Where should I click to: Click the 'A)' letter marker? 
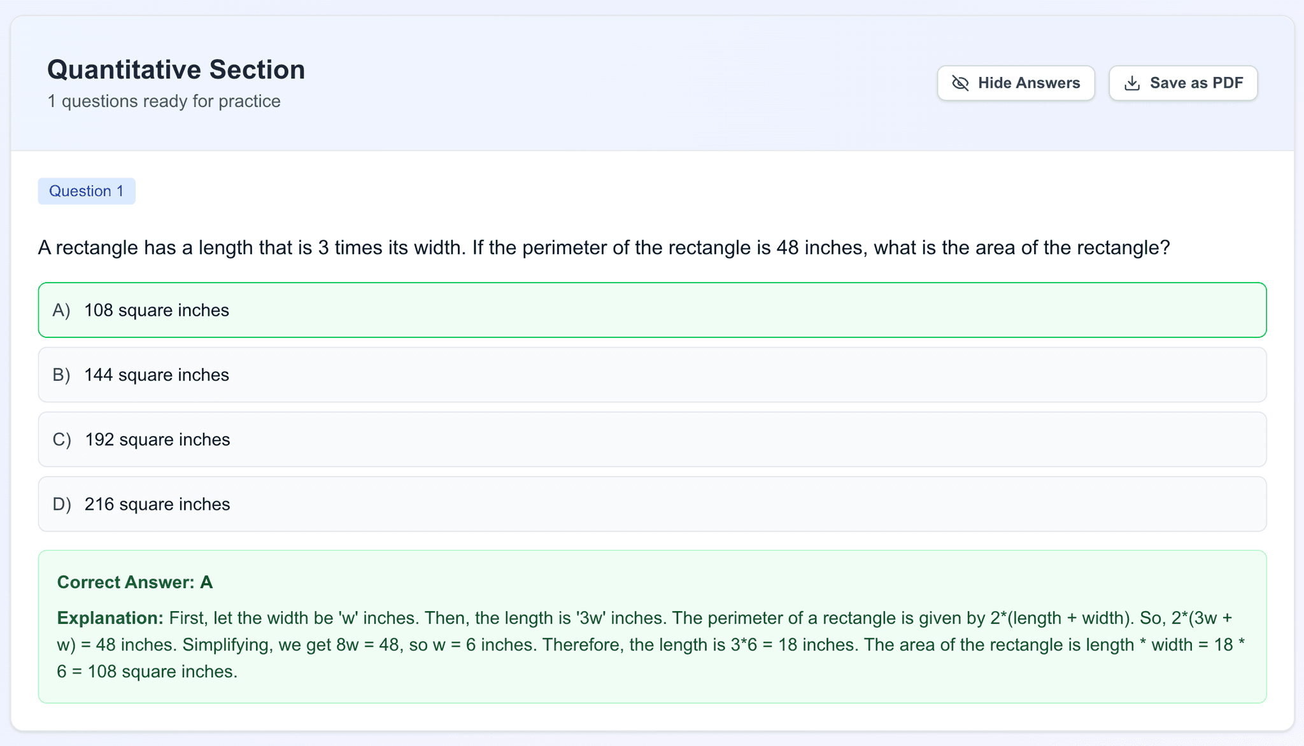click(61, 310)
